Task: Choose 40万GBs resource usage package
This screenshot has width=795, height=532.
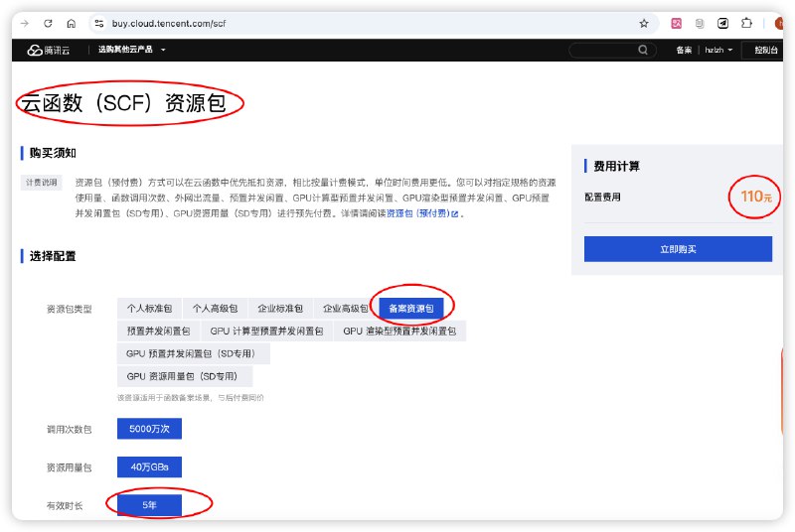Action: click(x=150, y=466)
